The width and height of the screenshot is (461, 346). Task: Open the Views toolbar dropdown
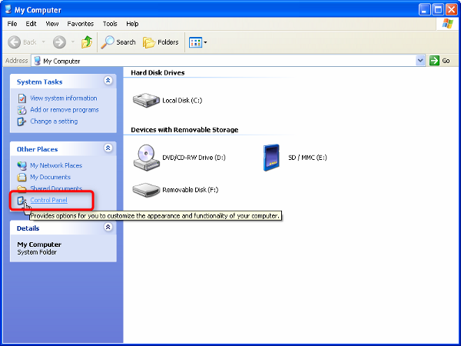click(x=198, y=42)
